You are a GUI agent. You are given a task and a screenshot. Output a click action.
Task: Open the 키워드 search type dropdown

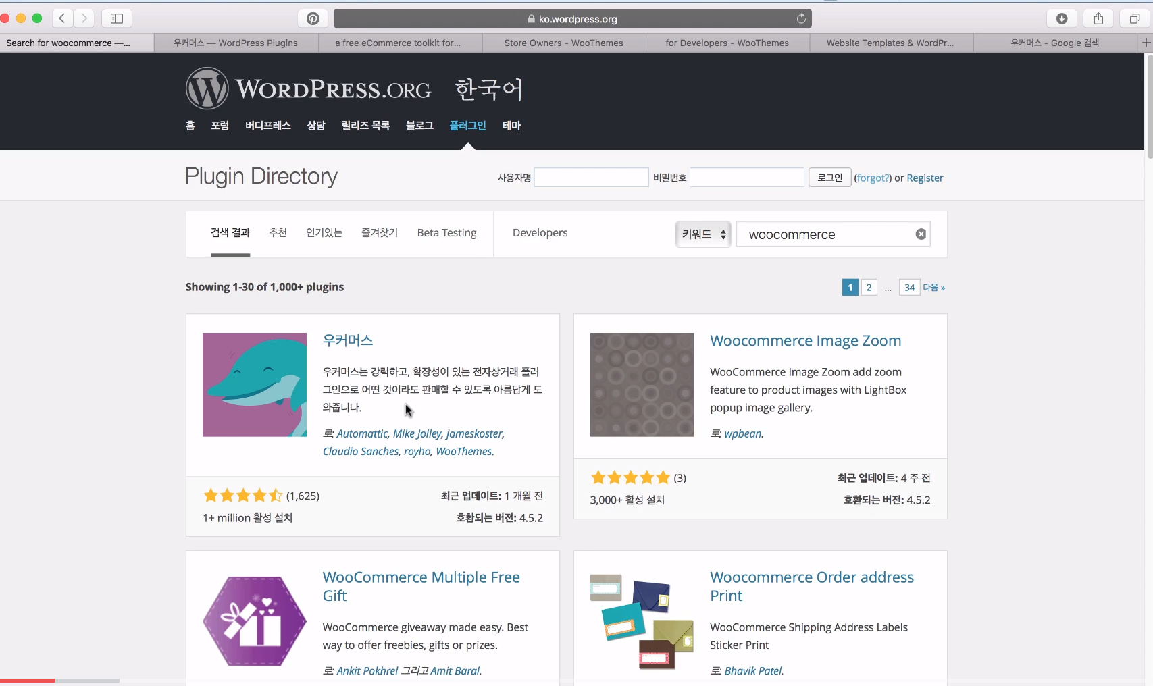[703, 234]
